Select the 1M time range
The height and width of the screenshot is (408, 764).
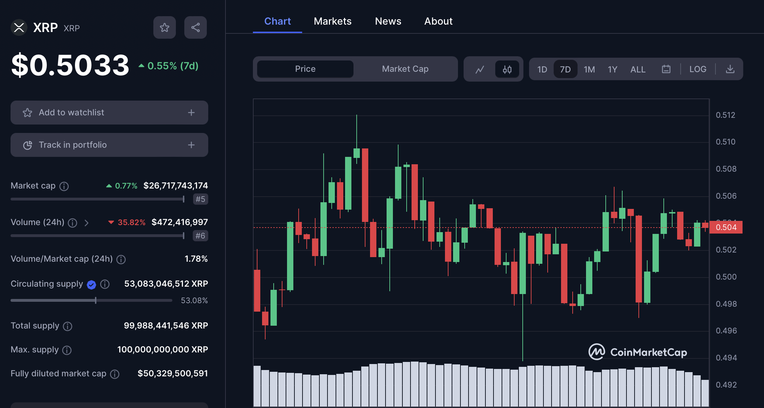[589, 69]
